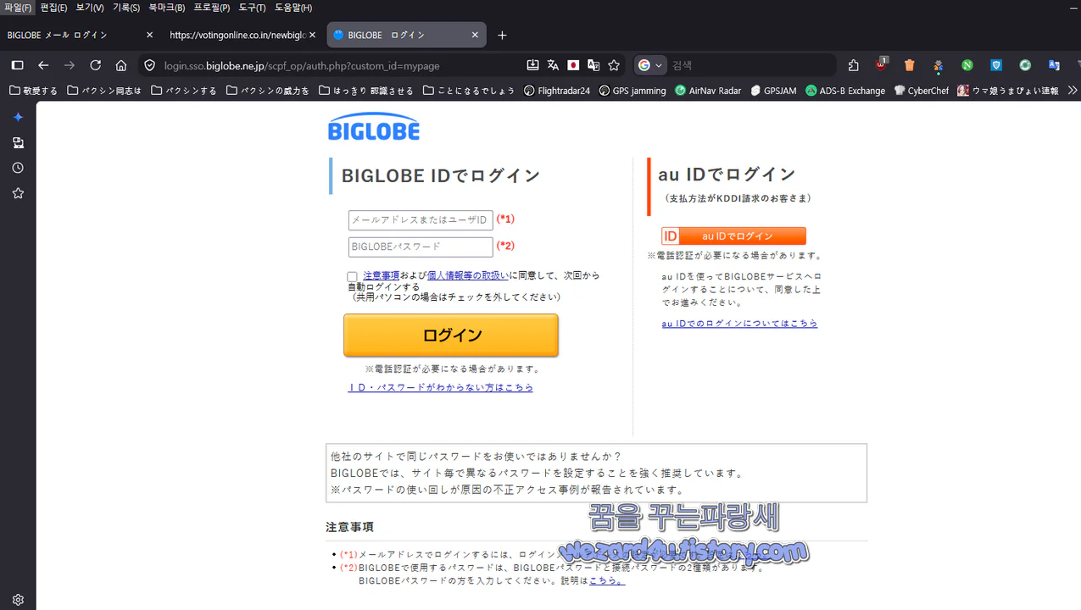Open a new tab with plus button

[x=502, y=35]
